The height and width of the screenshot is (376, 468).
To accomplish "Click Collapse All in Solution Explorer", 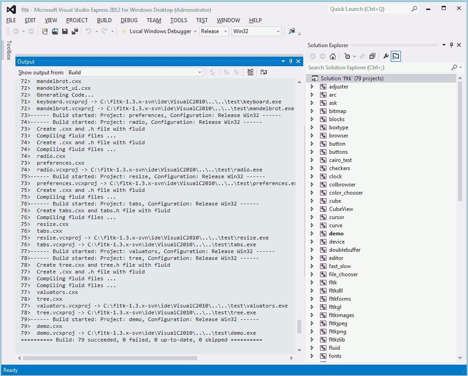I will (372, 56).
